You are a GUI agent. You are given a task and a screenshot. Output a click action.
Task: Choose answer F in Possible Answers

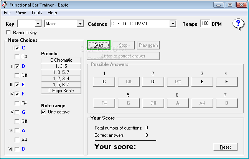coord(227,82)
